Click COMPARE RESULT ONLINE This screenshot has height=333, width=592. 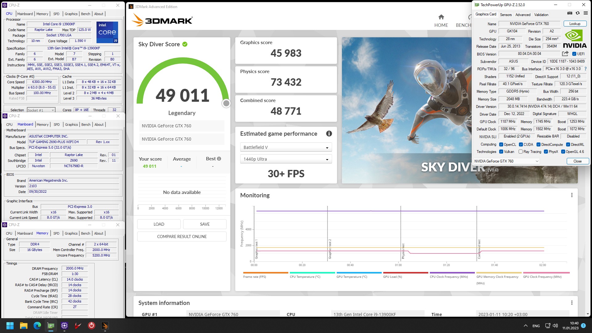[182, 236]
